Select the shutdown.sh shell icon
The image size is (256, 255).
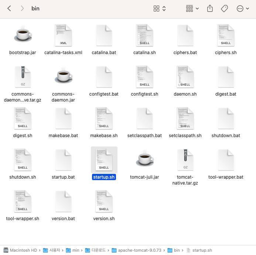click(x=23, y=160)
